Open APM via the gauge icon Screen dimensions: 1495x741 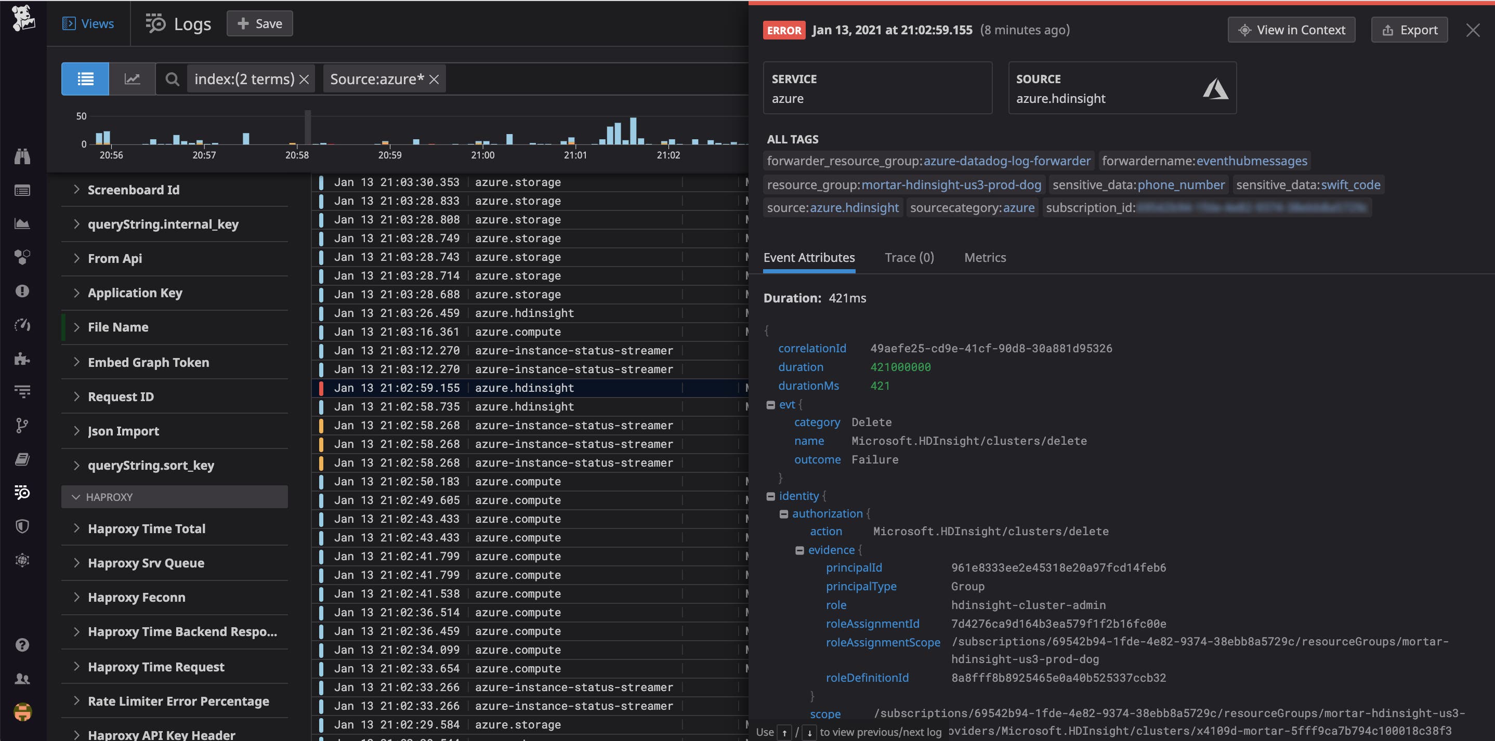pyautogui.click(x=22, y=325)
